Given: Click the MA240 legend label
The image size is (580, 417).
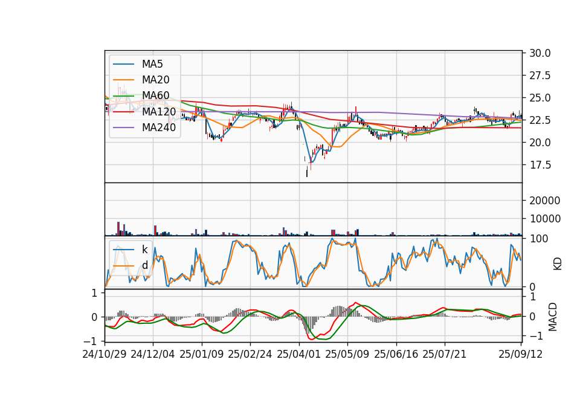Looking at the screenshot, I should coord(159,128).
